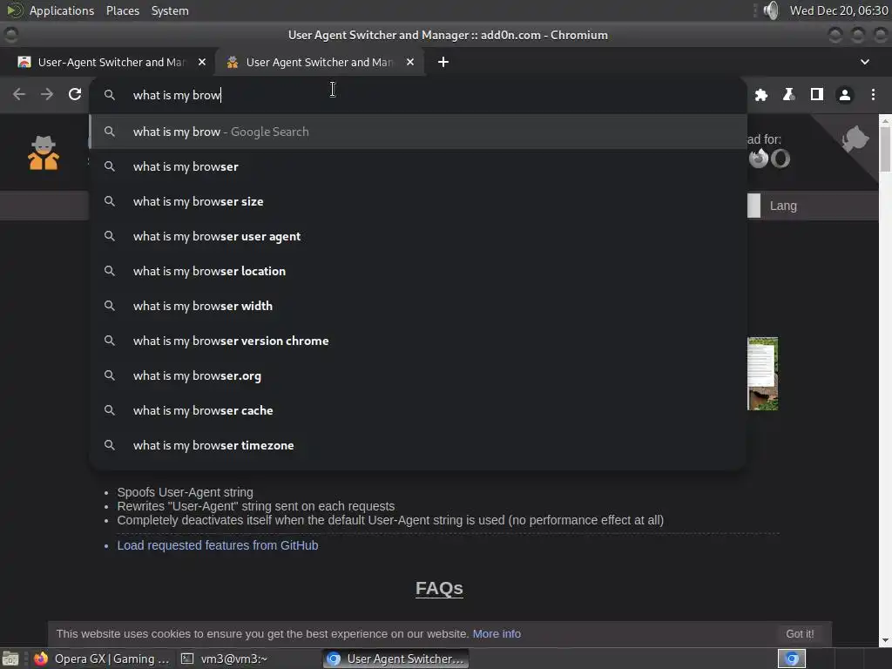Open the profile avatar menu
892x669 pixels.
pos(845,95)
